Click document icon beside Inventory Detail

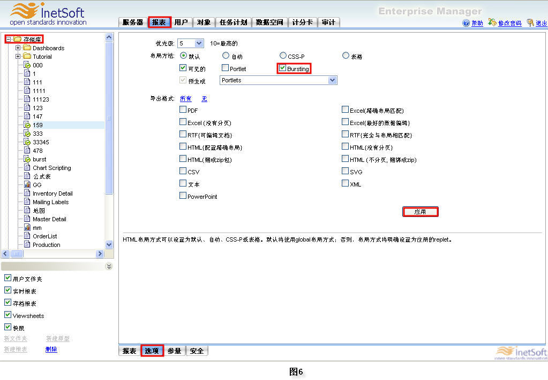click(27, 193)
